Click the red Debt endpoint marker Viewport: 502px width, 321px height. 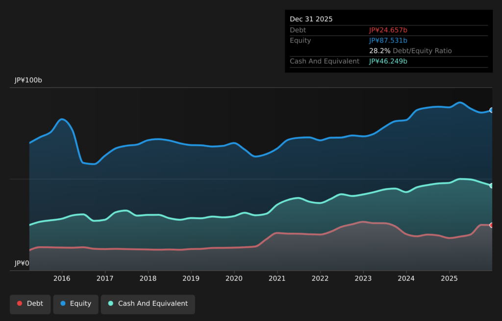[491, 225]
